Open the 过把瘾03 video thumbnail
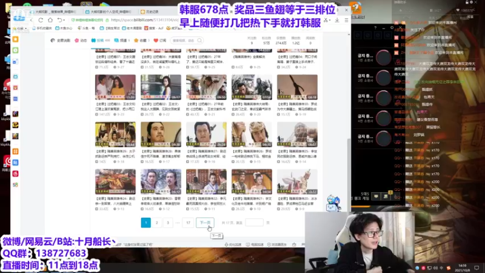485x273 pixels. (115, 87)
